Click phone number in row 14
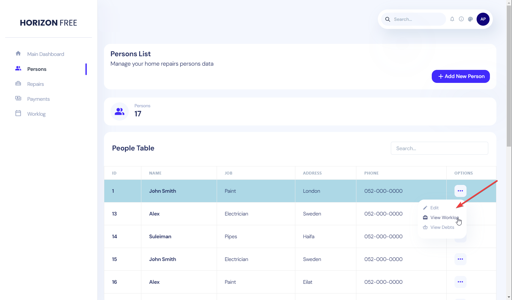 pyautogui.click(x=383, y=237)
